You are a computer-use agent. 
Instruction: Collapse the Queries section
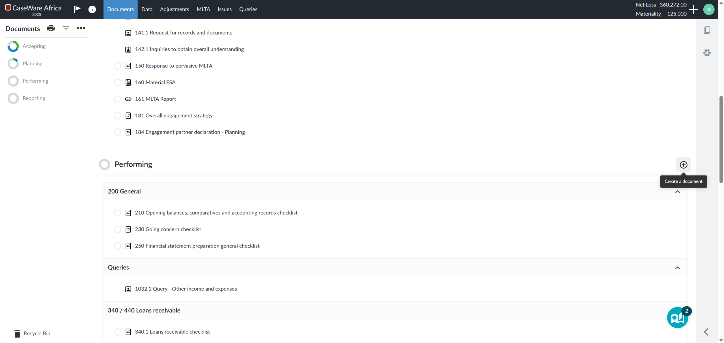[x=677, y=268]
